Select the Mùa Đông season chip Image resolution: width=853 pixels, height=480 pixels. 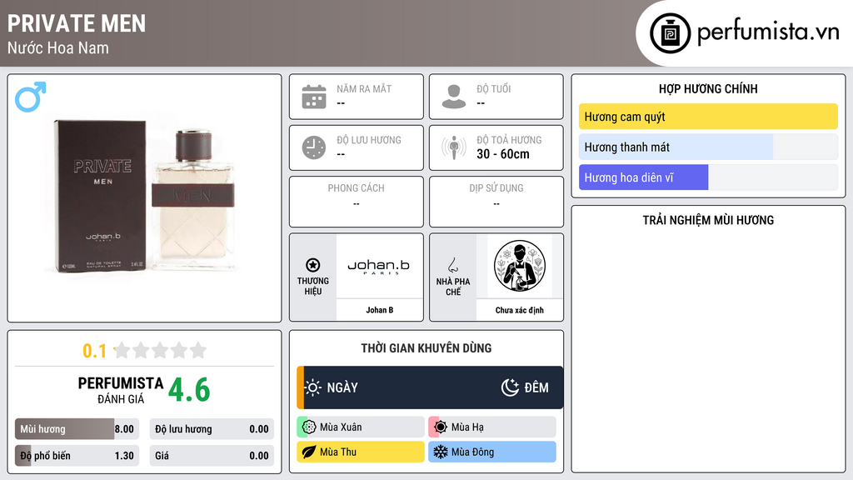(492, 452)
